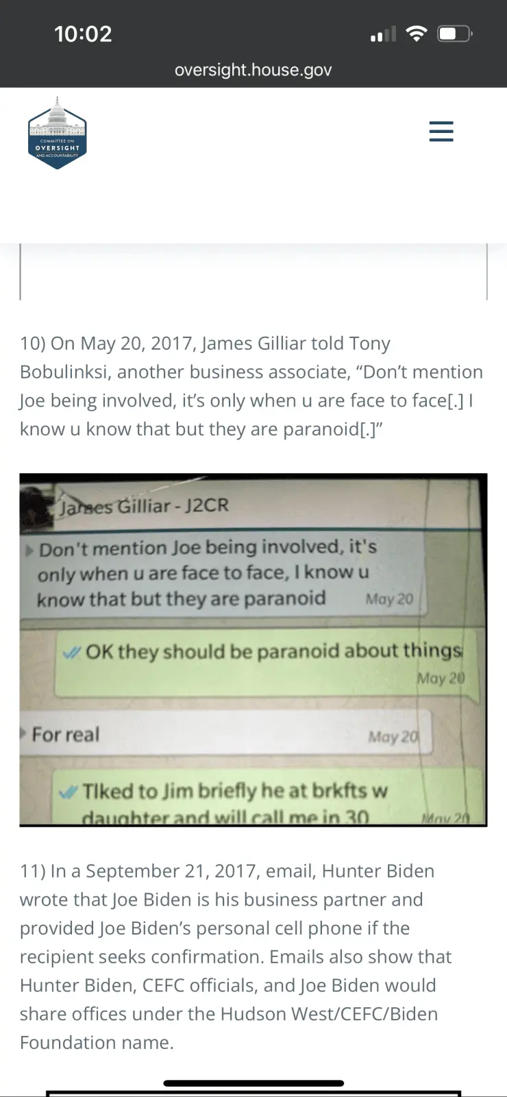Tap the 10:02 clock in status bar

(83, 34)
